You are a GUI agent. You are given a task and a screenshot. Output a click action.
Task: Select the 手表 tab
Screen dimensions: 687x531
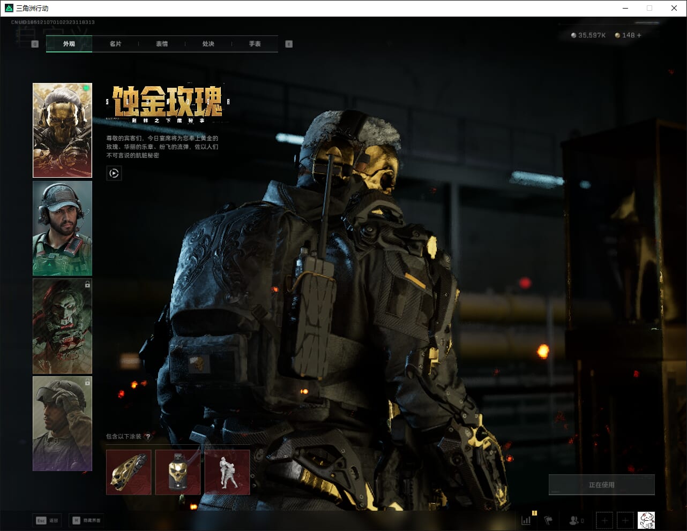(255, 44)
